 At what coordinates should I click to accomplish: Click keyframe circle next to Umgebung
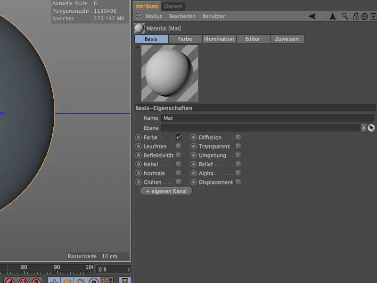coord(194,155)
